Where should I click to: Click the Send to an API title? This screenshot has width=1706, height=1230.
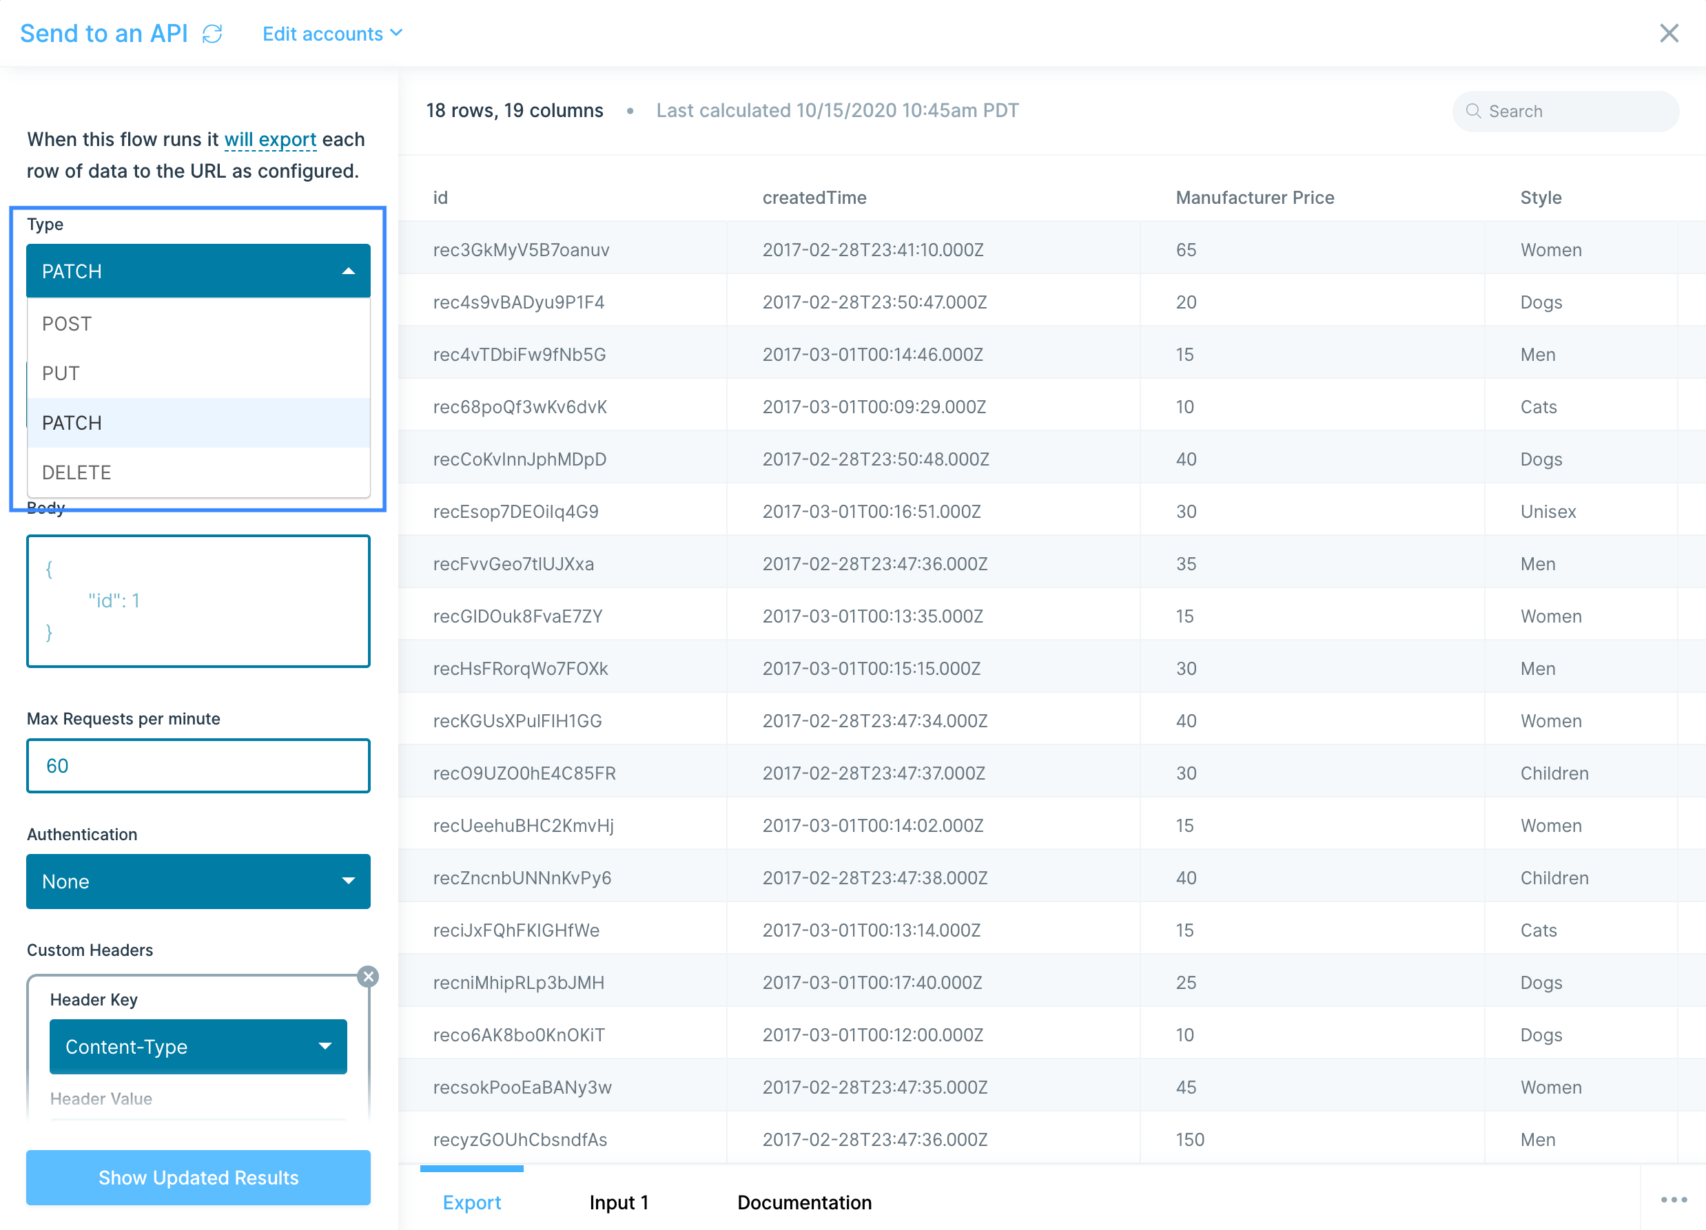point(104,34)
